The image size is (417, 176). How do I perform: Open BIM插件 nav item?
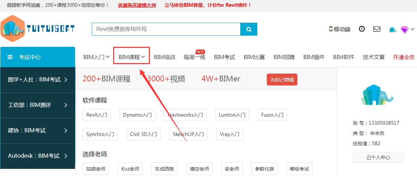coord(314,57)
